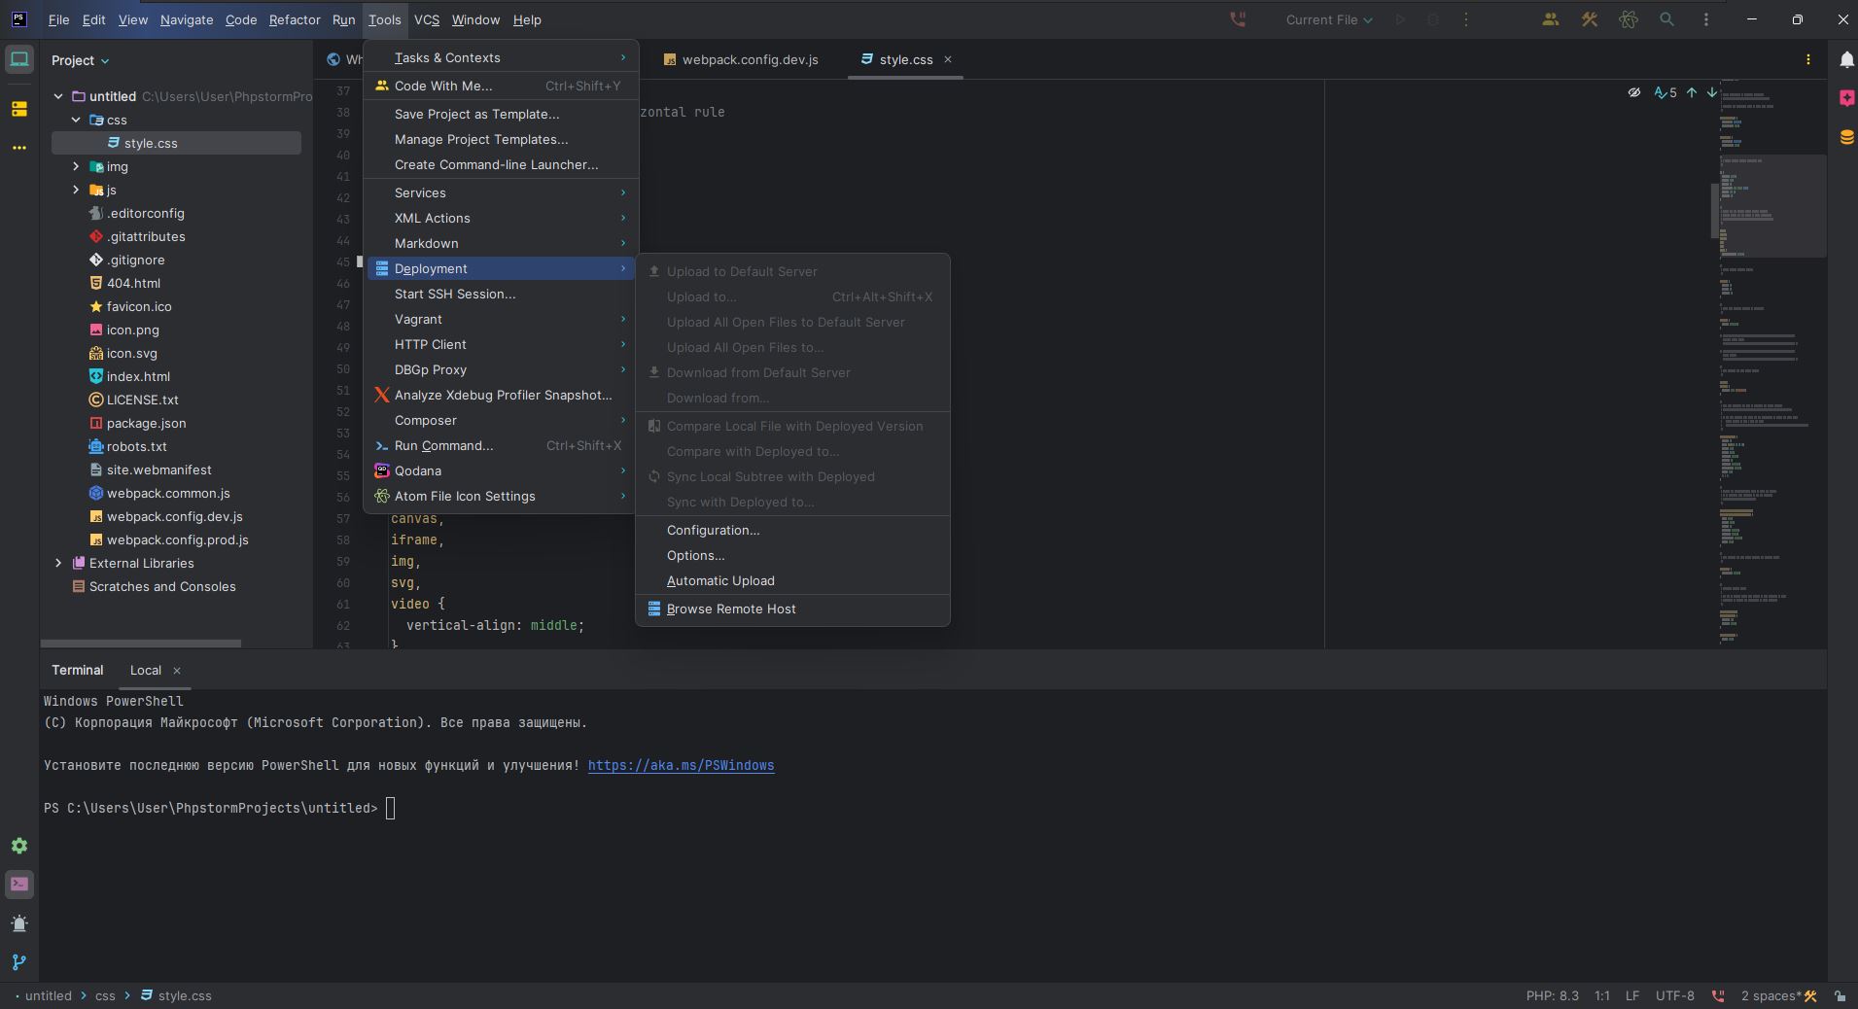Select Browse Remote Host menu entry
This screenshot has height=1009, width=1858.
point(730,609)
